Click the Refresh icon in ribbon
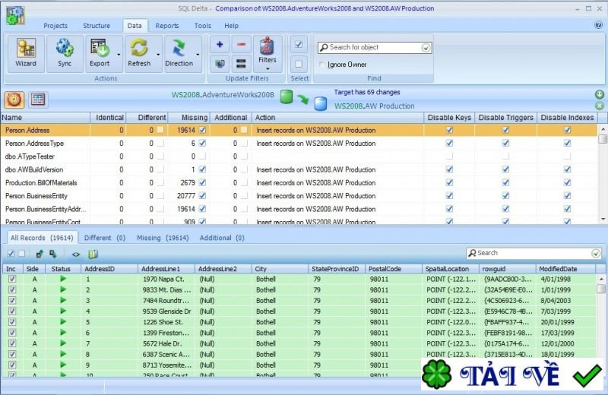This screenshot has height=395, width=608. [x=139, y=49]
